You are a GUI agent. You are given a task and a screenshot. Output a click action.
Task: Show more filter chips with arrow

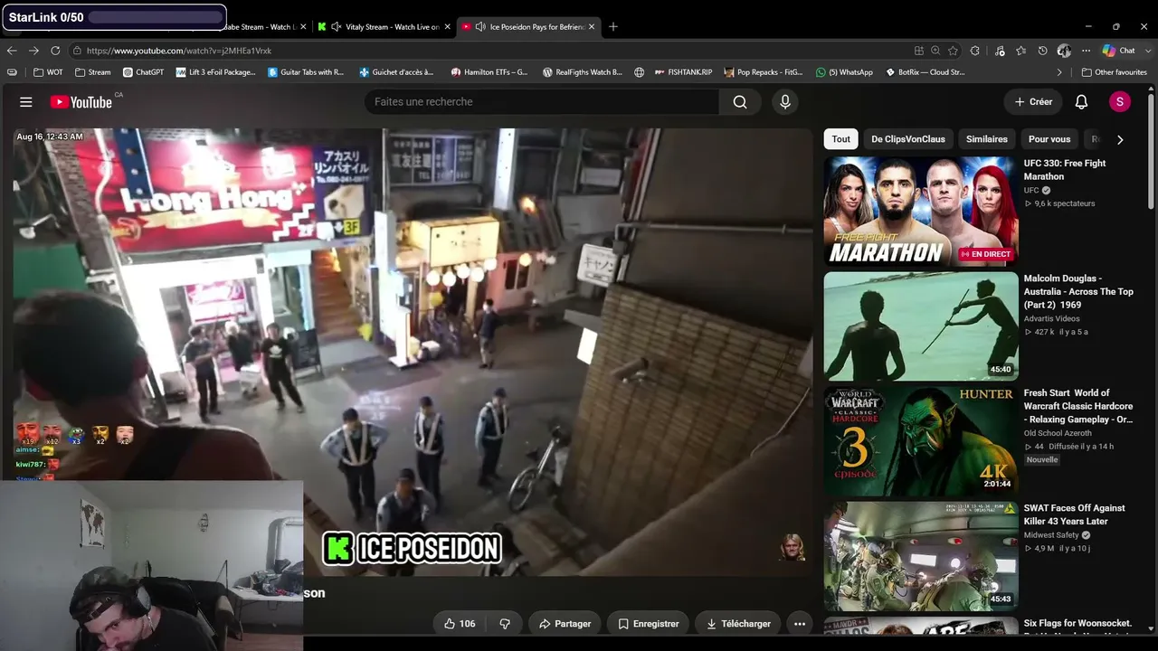coord(1120,139)
